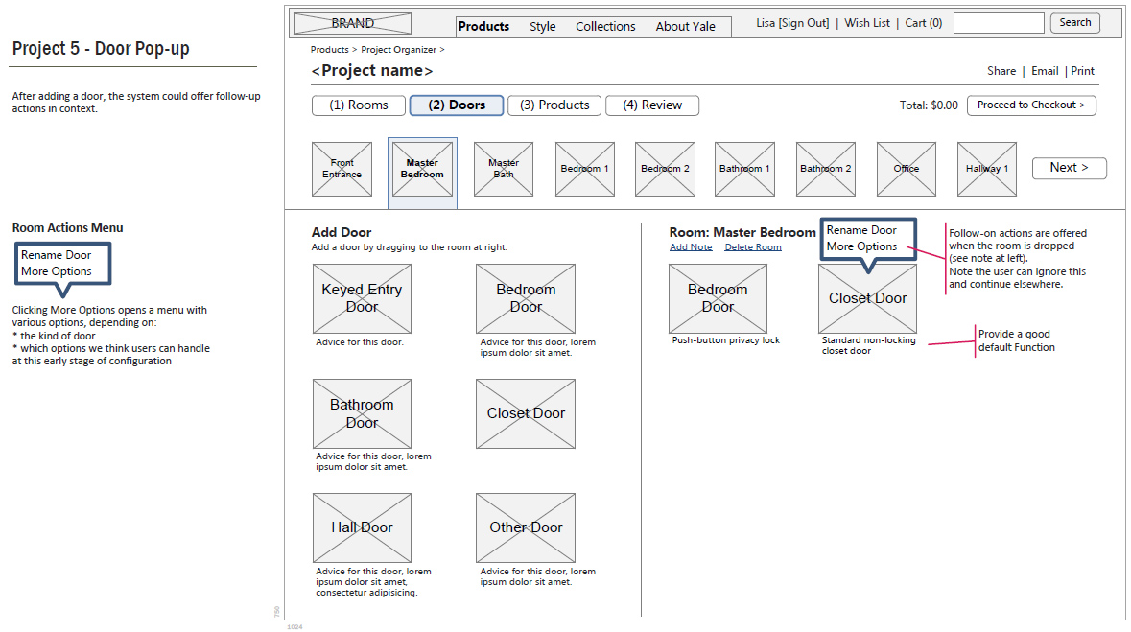Click the Other Door tile
This screenshot has width=1131, height=632.
(x=526, y=527)
